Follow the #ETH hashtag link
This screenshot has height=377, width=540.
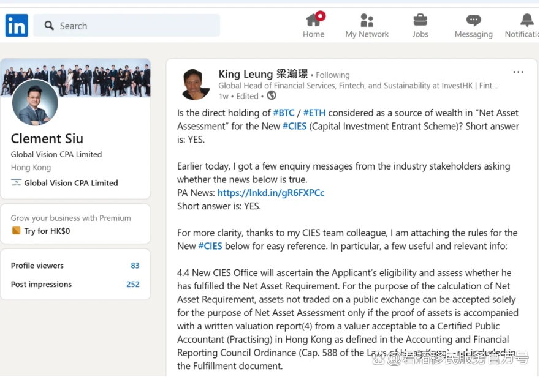314,113
